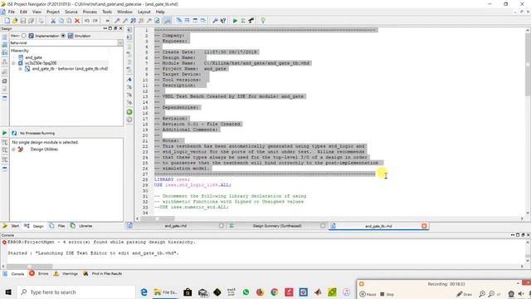
Task: Open the View menu
Action: [37, 12]
